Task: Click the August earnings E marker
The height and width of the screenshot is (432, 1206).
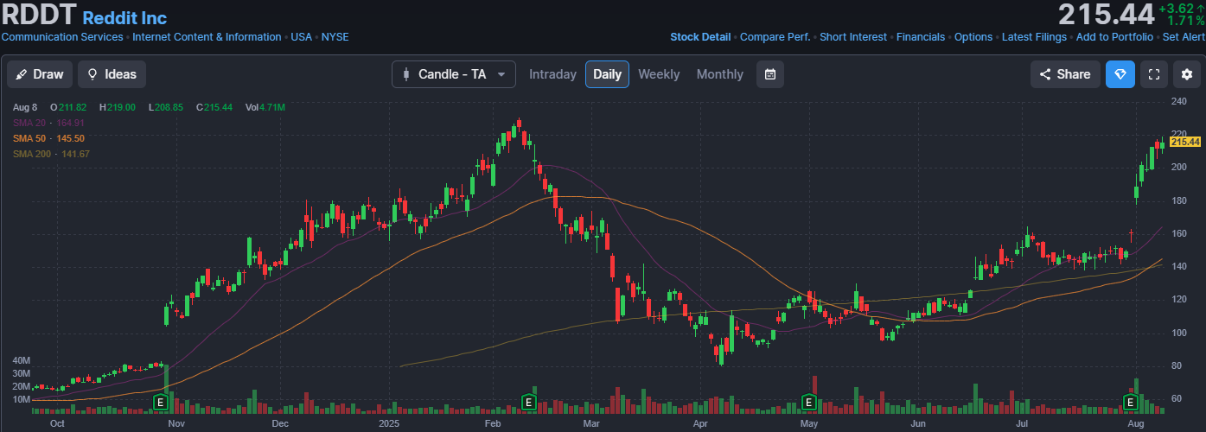Action: click(1129, 402)
